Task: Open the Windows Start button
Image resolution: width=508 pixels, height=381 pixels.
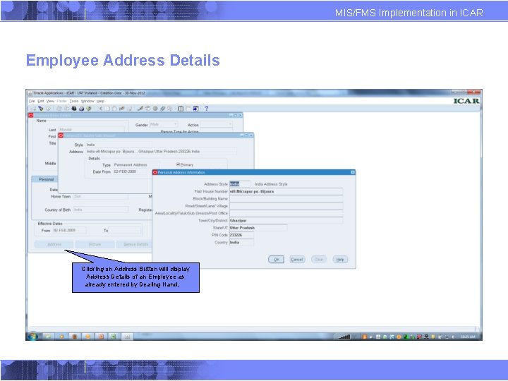Action: tap(32, 337)
